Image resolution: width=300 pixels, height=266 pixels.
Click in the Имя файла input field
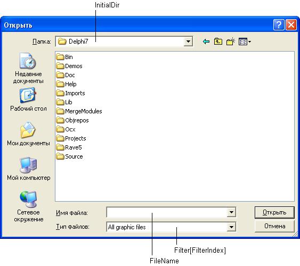click(167, 212)
